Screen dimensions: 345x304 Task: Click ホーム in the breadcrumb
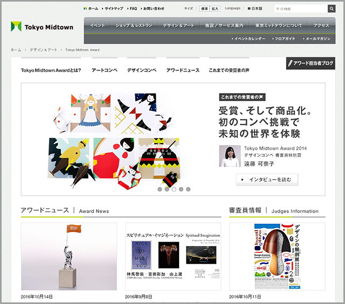[16, 50]
